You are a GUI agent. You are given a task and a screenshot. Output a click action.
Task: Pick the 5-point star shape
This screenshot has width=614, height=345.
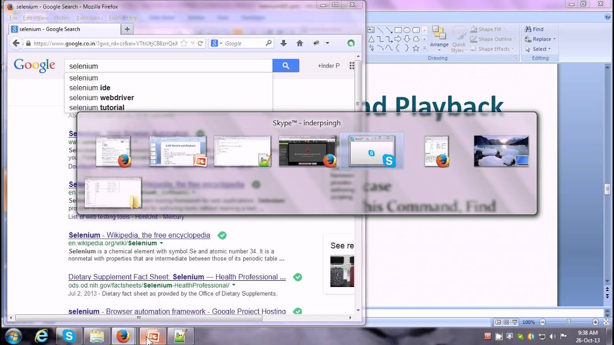pos(416,48)
